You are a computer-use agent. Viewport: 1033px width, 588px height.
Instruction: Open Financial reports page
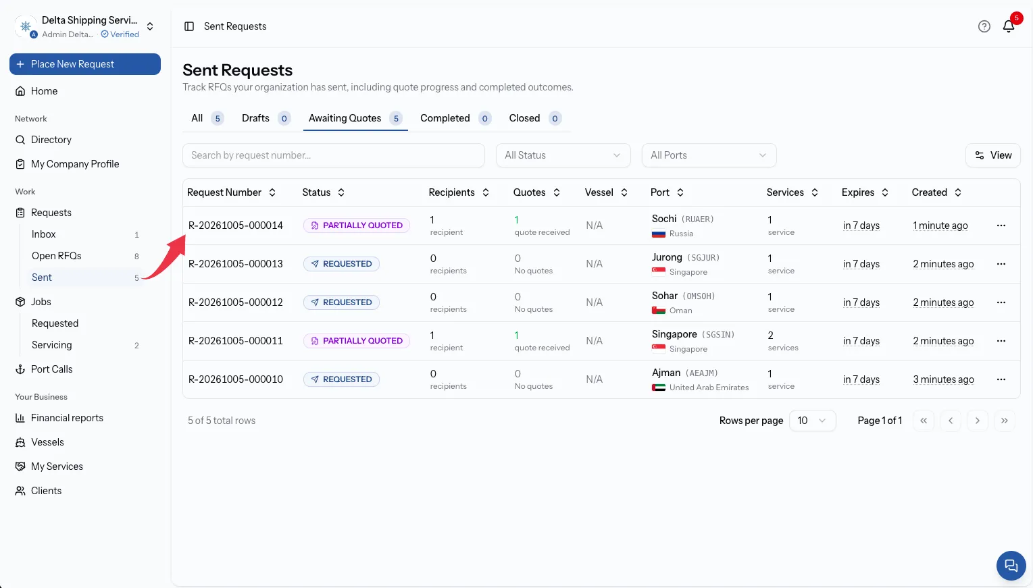67,418
